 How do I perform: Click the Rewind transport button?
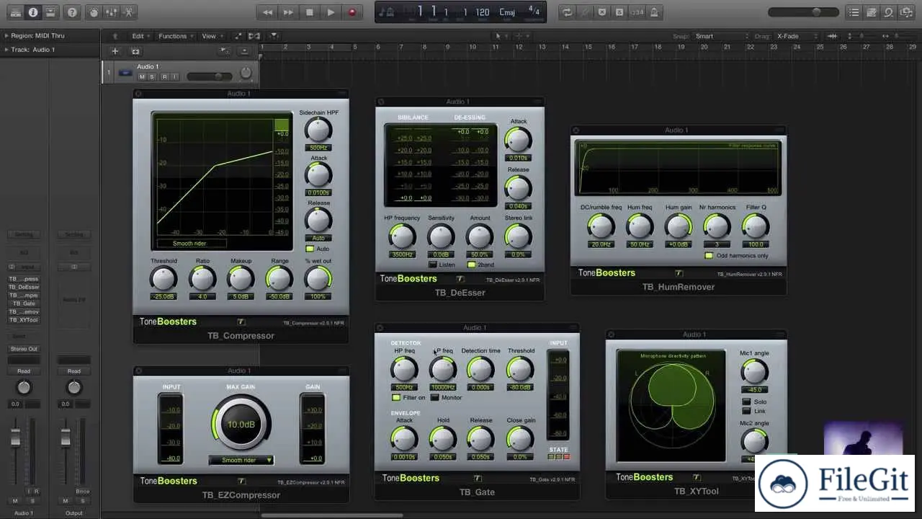(x=267, y=12)
